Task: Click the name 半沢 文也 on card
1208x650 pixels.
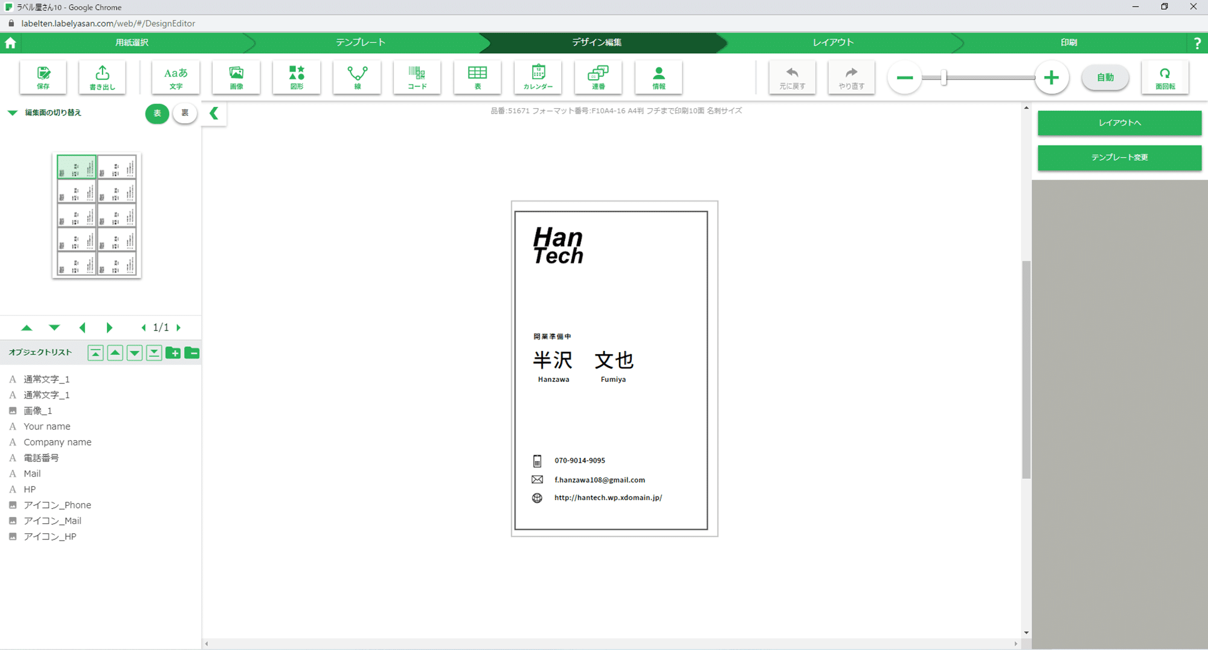Action: (x=583, y=360)
